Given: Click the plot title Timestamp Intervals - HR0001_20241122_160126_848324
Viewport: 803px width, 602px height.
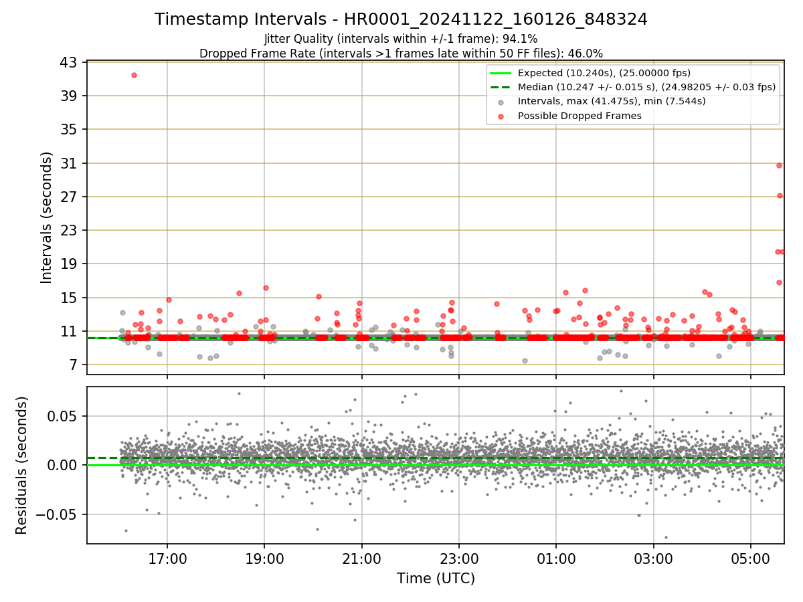Looking at the screenshot, I should 401,19.
